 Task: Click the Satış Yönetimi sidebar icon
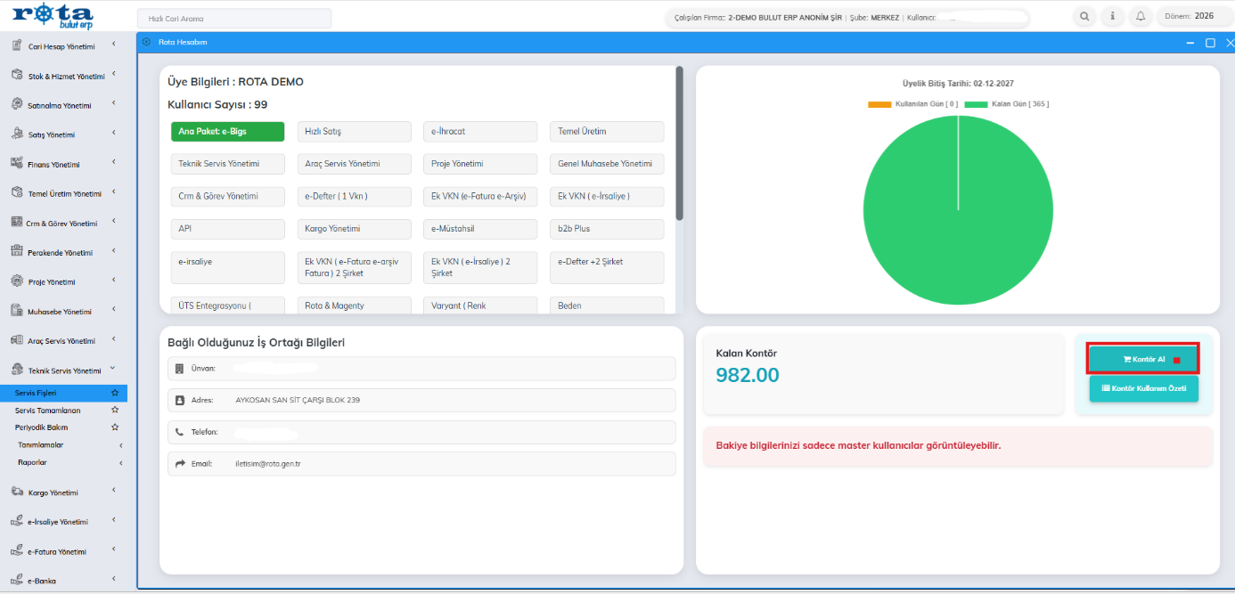point(17,134)
